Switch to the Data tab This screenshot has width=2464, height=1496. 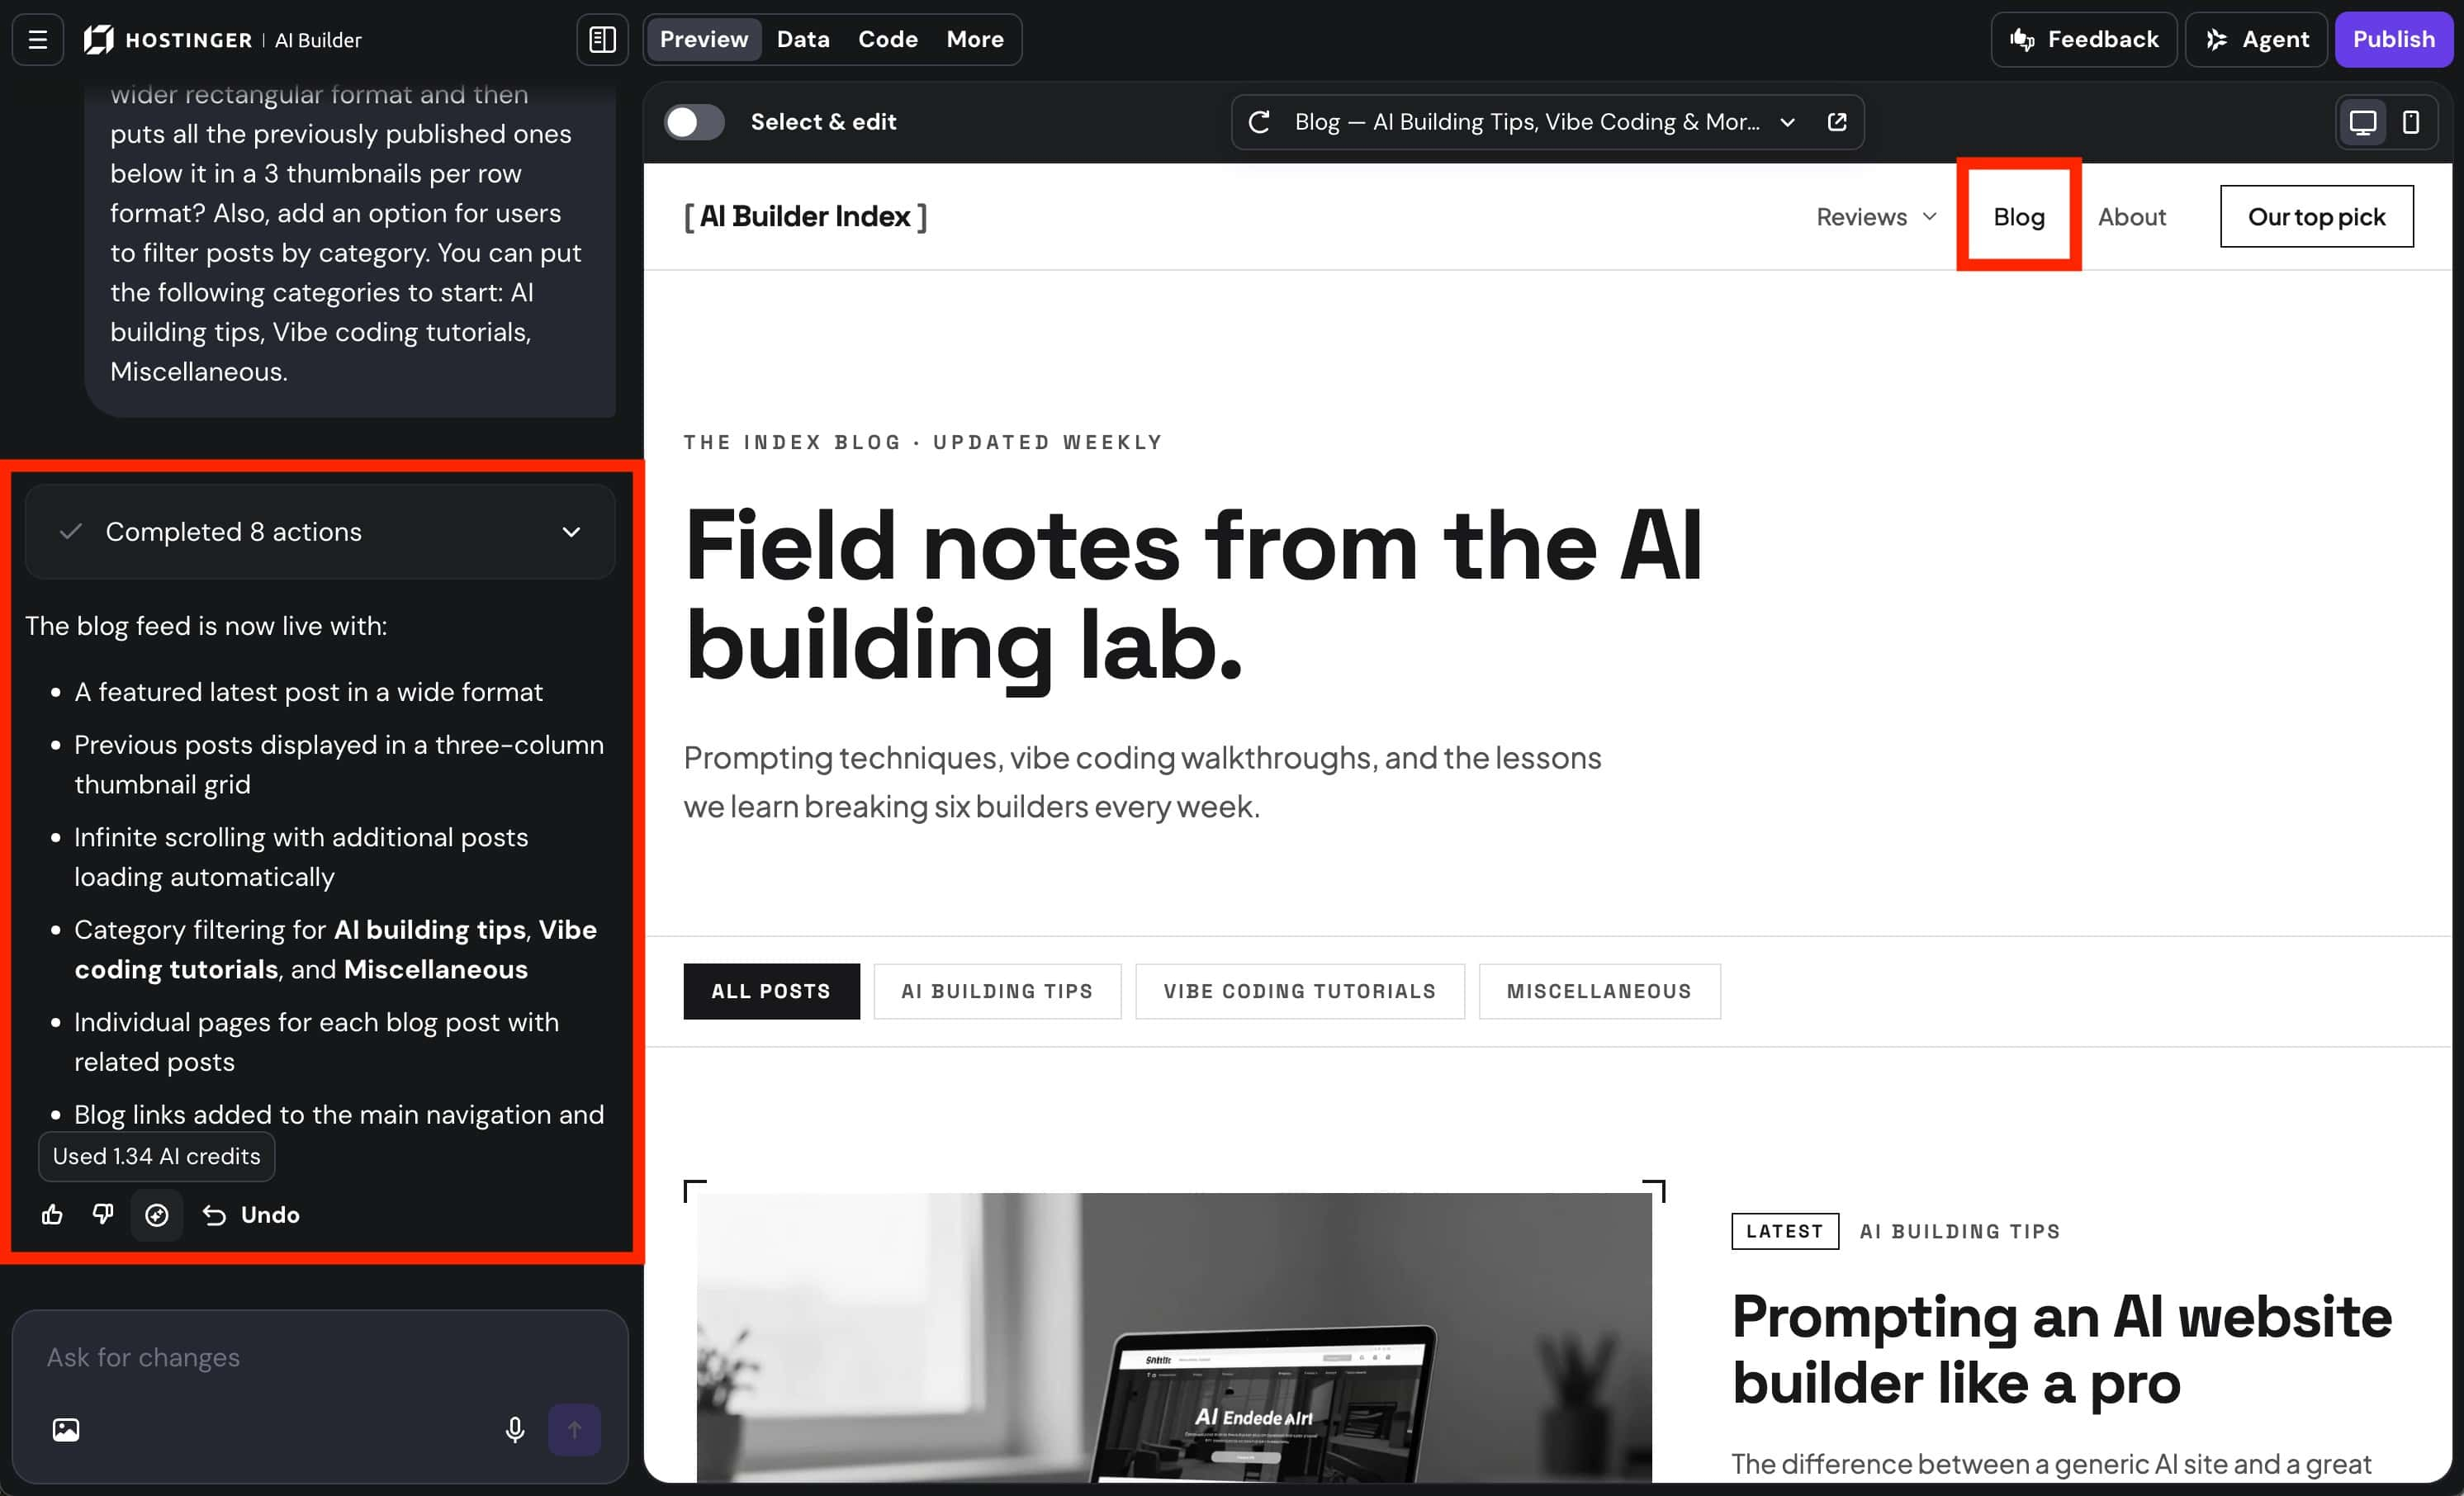(x=803, y=39)
